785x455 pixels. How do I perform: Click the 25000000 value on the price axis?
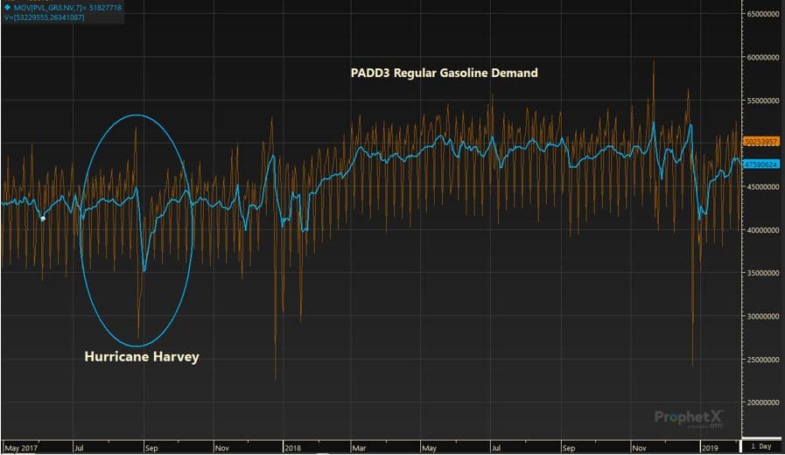(762, 360)
